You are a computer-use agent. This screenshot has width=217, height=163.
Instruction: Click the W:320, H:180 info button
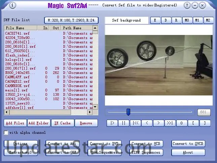(71, 20)
